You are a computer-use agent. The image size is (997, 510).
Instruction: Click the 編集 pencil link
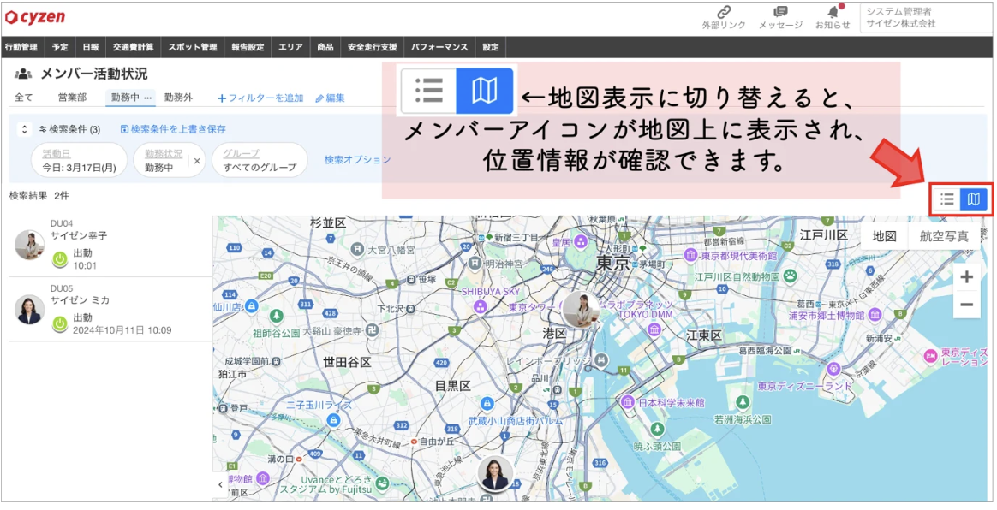tap(331, 98)
